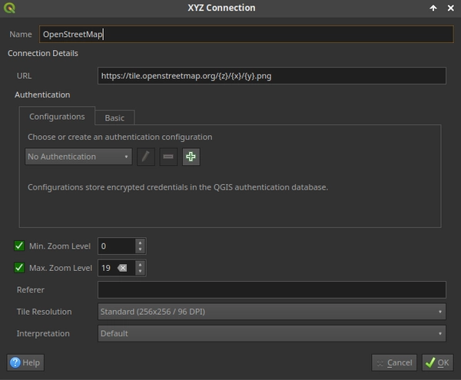The height and width of the screenshot is (380, 461).
Task: Click into the Name input field
Action: (247, 34)
